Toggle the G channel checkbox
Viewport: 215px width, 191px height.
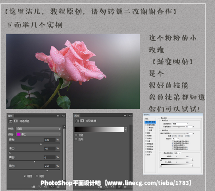coord(179,136)
